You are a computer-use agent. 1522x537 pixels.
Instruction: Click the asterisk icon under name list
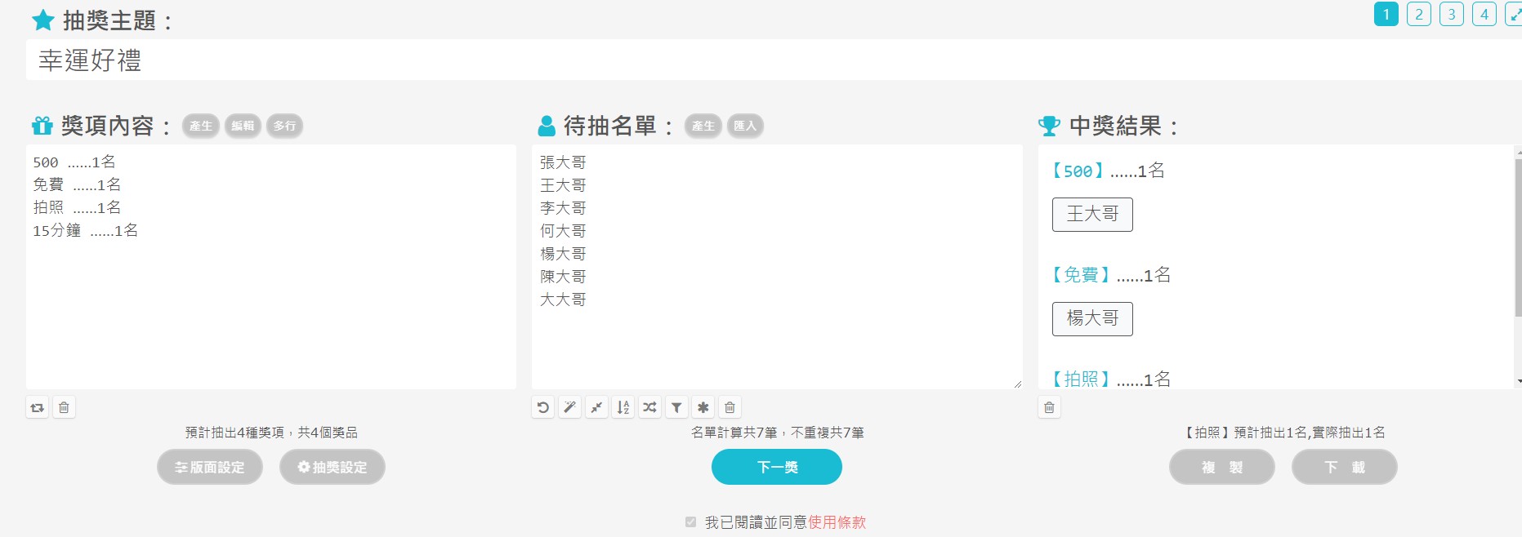(703, 407)
